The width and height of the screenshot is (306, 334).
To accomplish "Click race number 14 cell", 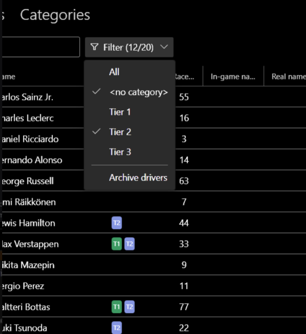I will (184, 160).
